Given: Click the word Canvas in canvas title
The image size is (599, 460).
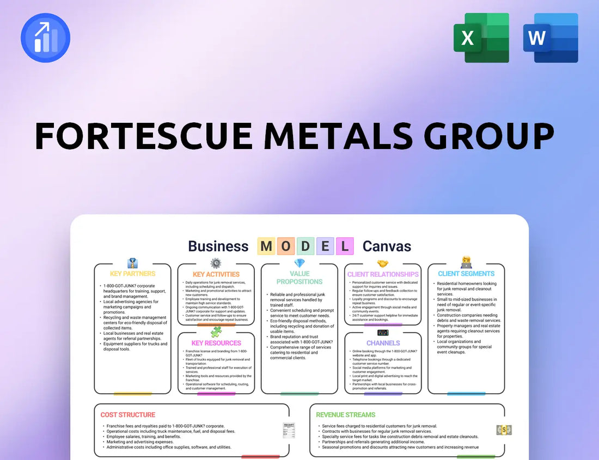Looking at the screenshot, I should point(387,246).
